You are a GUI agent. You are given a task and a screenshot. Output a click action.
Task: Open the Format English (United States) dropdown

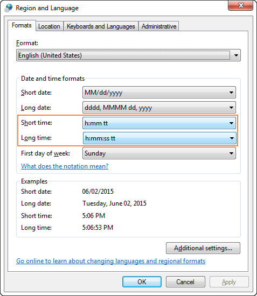(x=128, y=55)
